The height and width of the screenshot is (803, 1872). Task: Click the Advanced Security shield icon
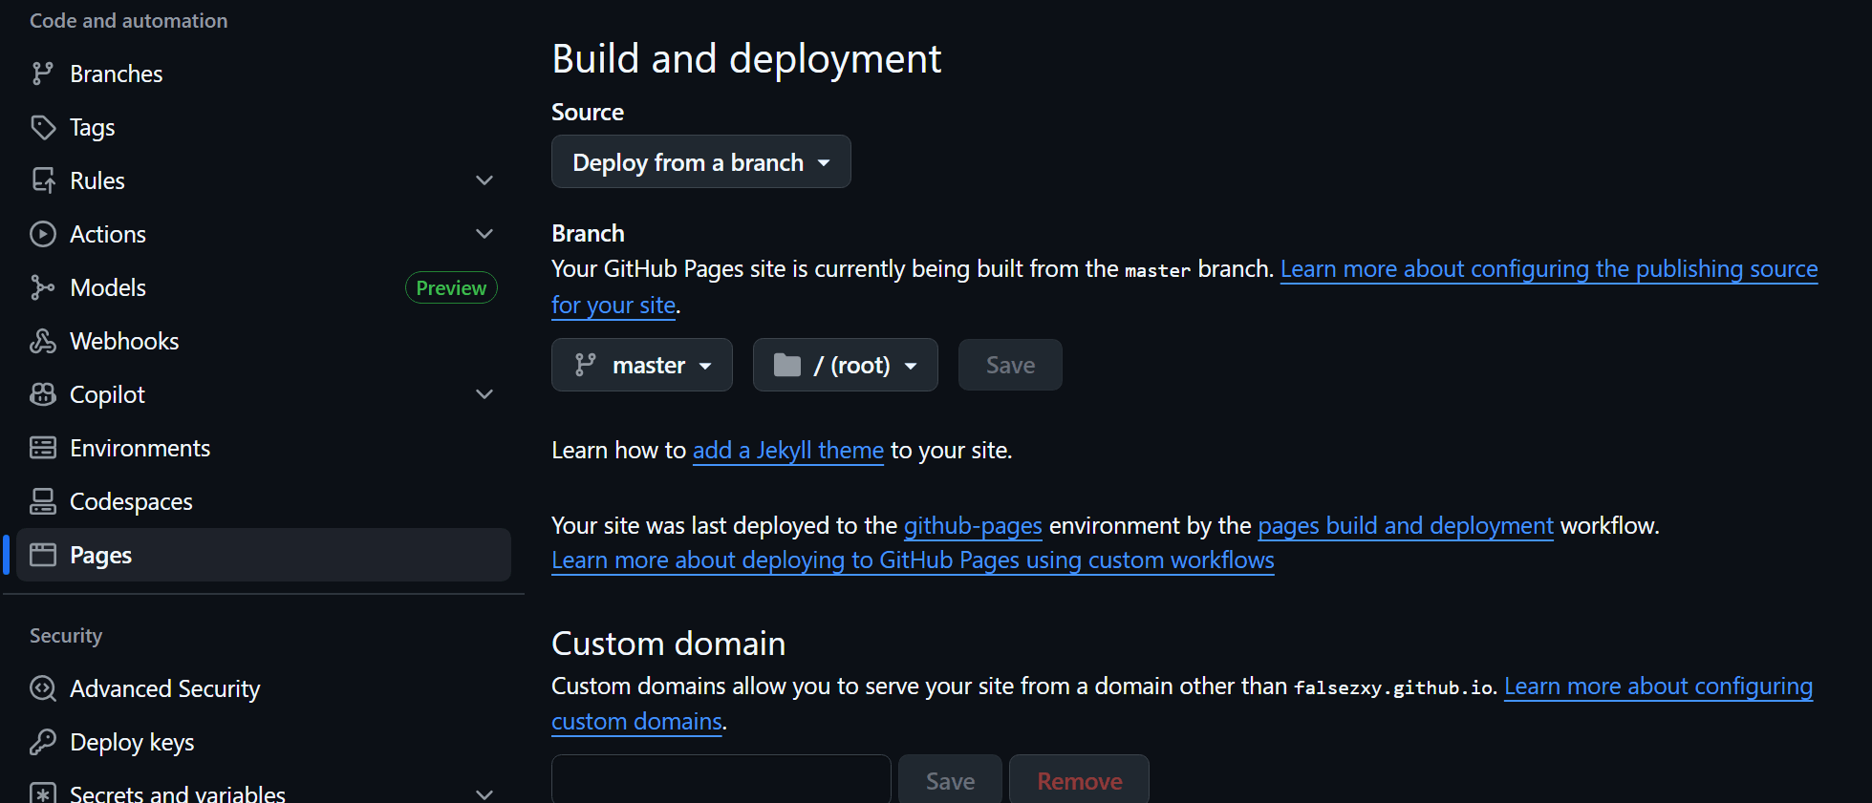pos(42,688)
